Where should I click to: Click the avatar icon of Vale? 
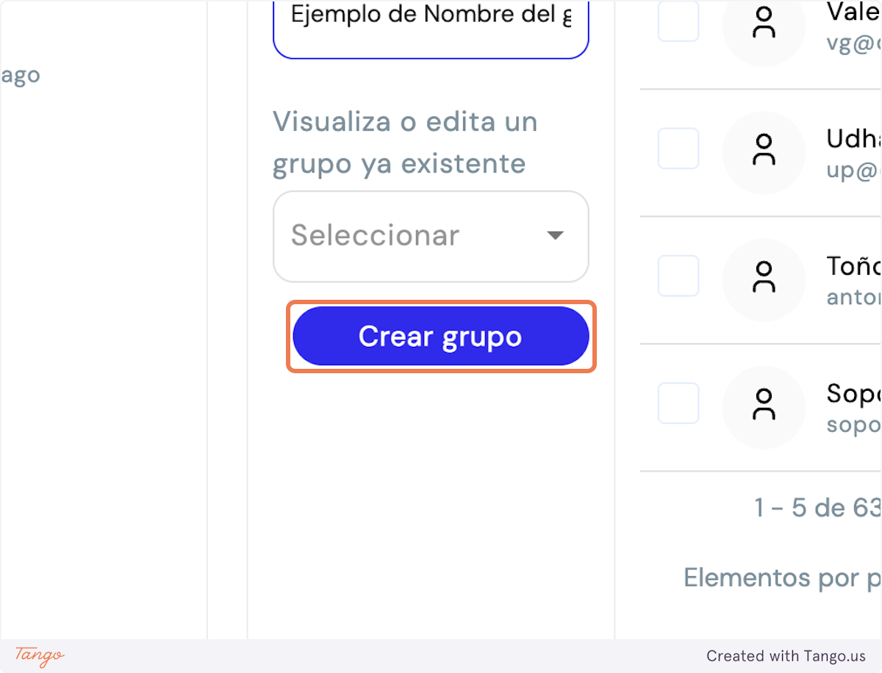coord(764,25)
